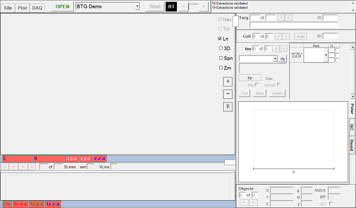
Task: Toggle the Spn checkbox
Action: (x=221, y=58)
